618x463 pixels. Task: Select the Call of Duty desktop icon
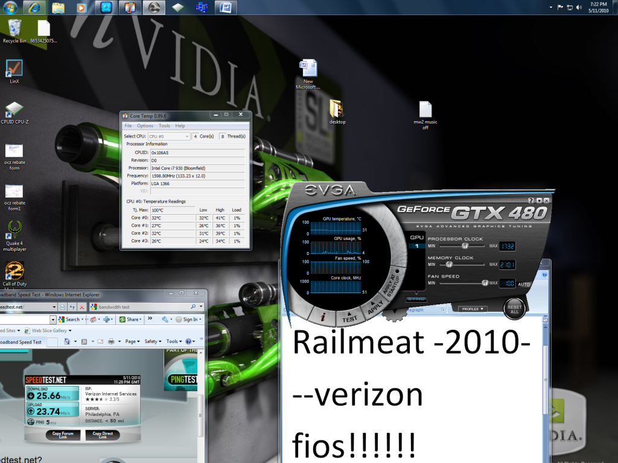tap(14, 274)
